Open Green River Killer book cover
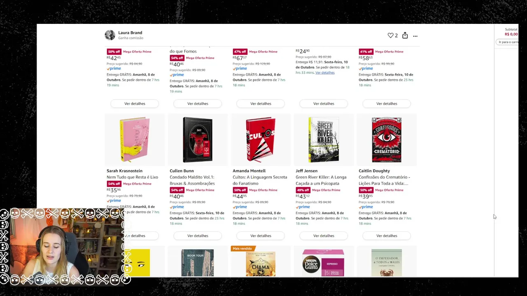Viewport: 527px width, 296px height. point(324,140)
